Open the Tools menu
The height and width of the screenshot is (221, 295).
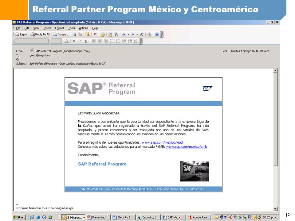72,28
